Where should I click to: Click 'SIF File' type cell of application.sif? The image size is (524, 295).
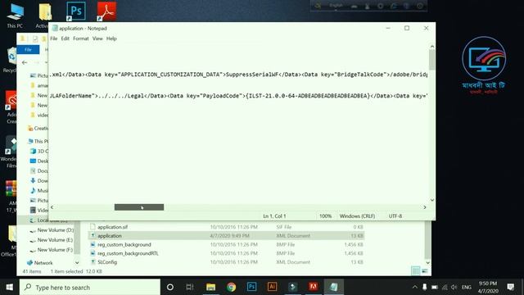[x=284, y=227]
